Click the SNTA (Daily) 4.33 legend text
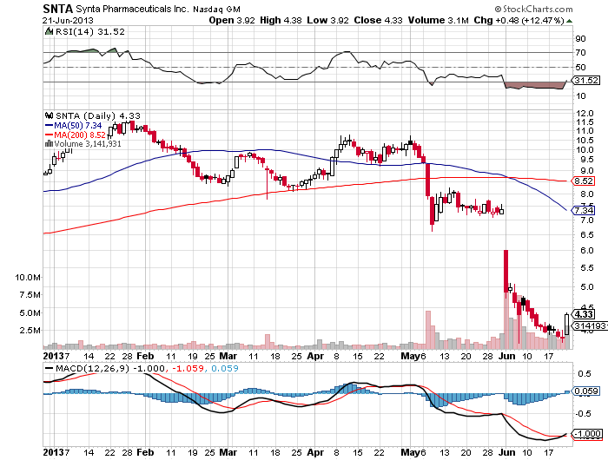This screenshot has width=608, height=460. [97, 116]
